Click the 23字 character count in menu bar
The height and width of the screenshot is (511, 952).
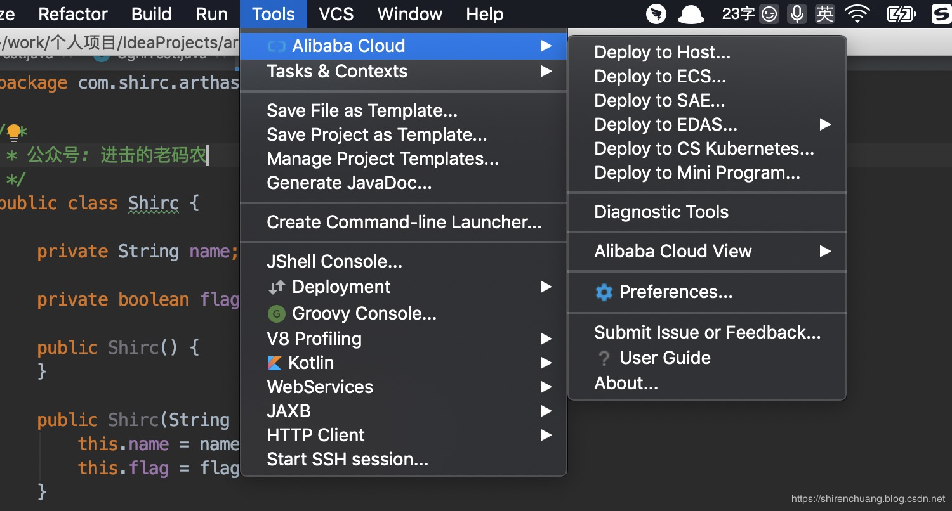[738, 14]
